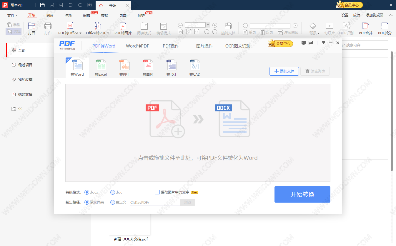Open the Word转PDF dialog tab
396x246 pixels.
137,46
